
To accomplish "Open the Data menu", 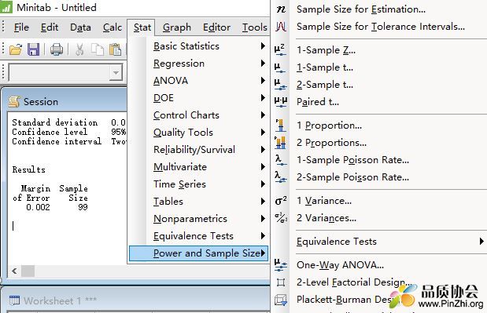I will pos(80,27).
